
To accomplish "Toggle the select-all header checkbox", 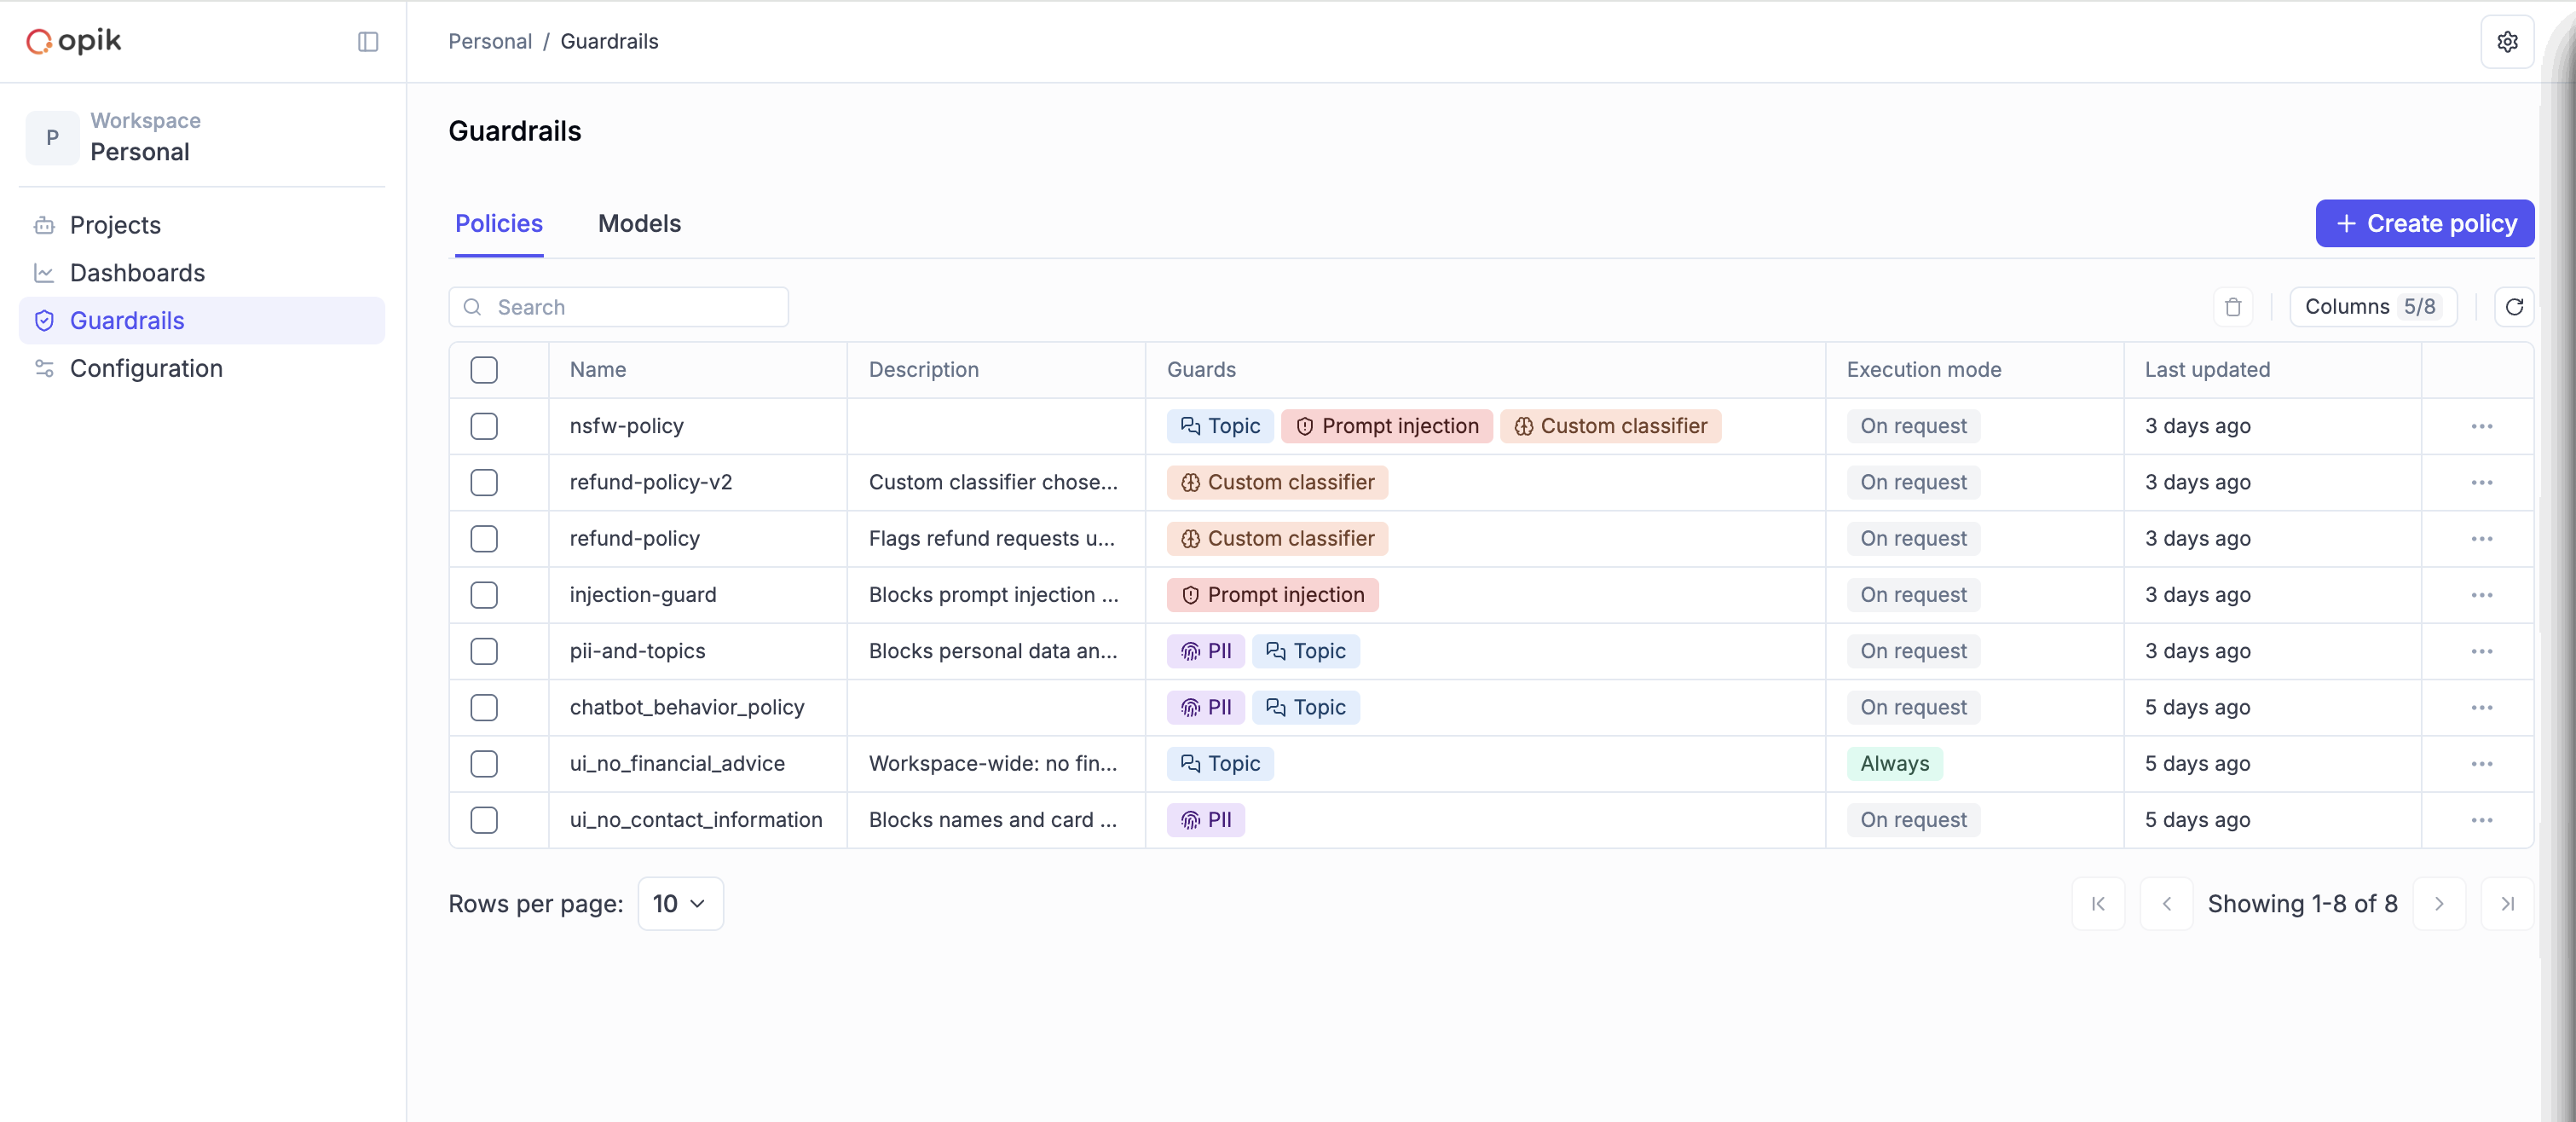I will (484, 370).
